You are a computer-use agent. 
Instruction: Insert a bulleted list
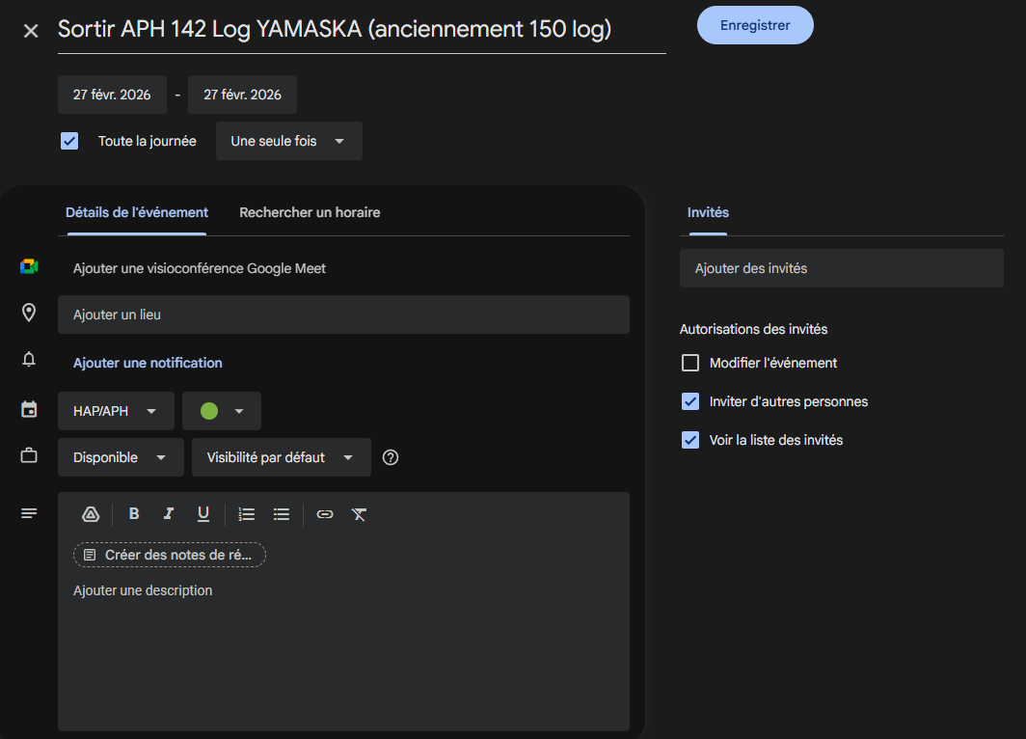tap(282, 514)
